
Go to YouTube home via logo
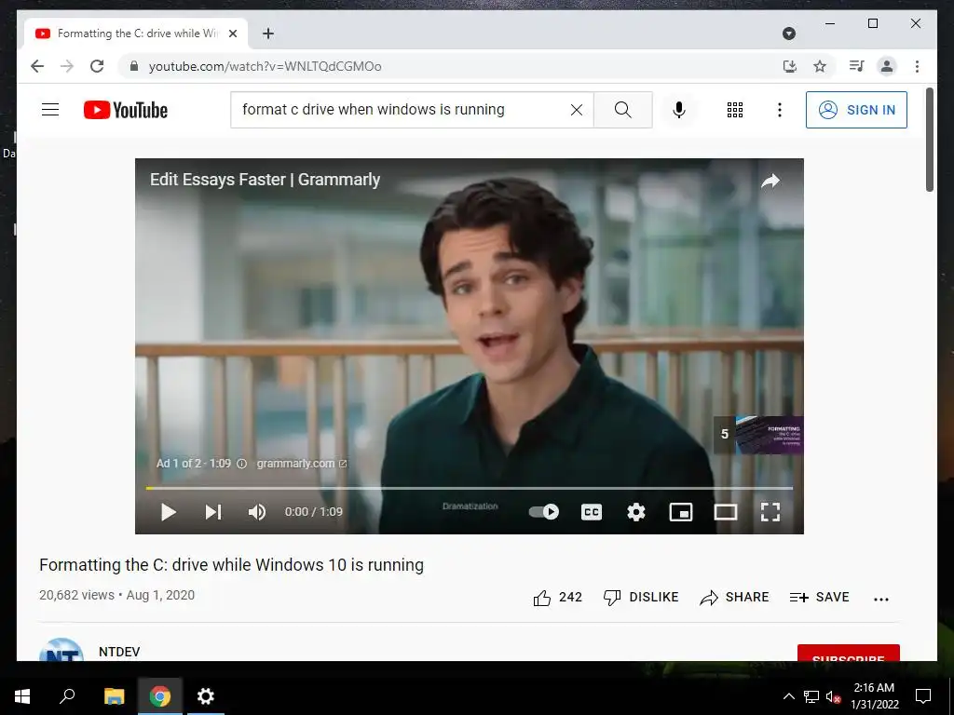(x=126, y=110)
